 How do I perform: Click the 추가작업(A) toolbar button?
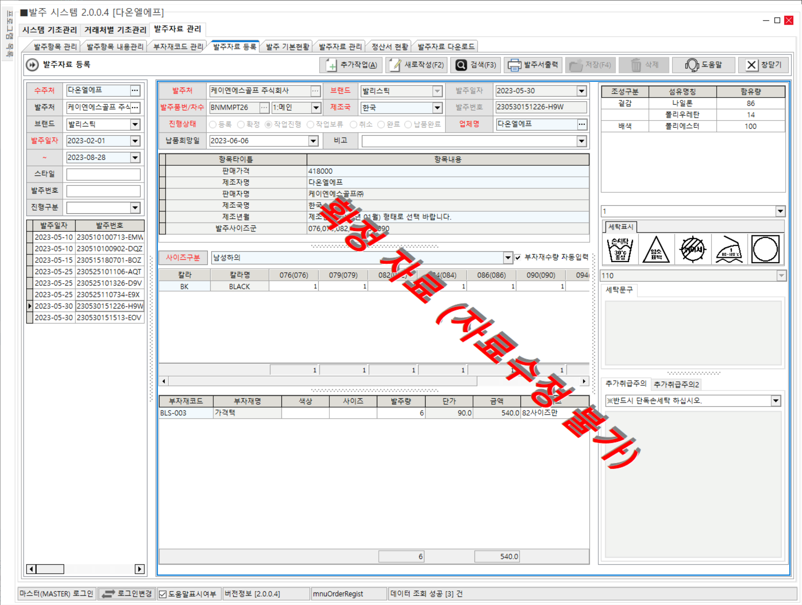[351, 65]
